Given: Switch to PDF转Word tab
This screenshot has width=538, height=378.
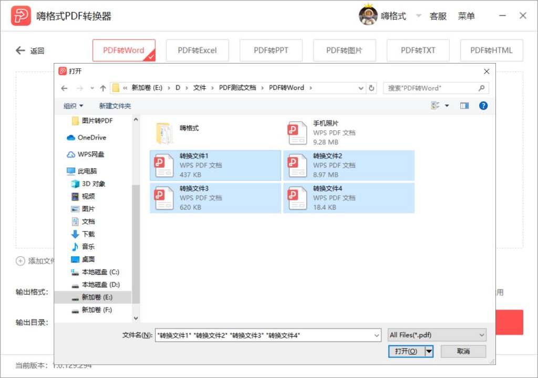Looking at the screenshot, I should [x=124, y=50].
